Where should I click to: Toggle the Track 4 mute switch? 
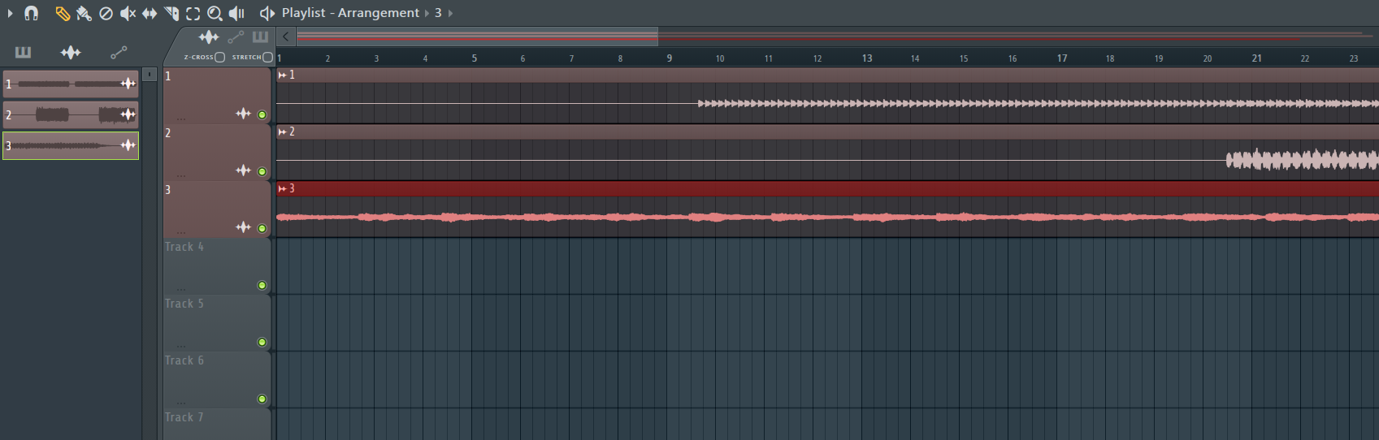coord(262,285)
